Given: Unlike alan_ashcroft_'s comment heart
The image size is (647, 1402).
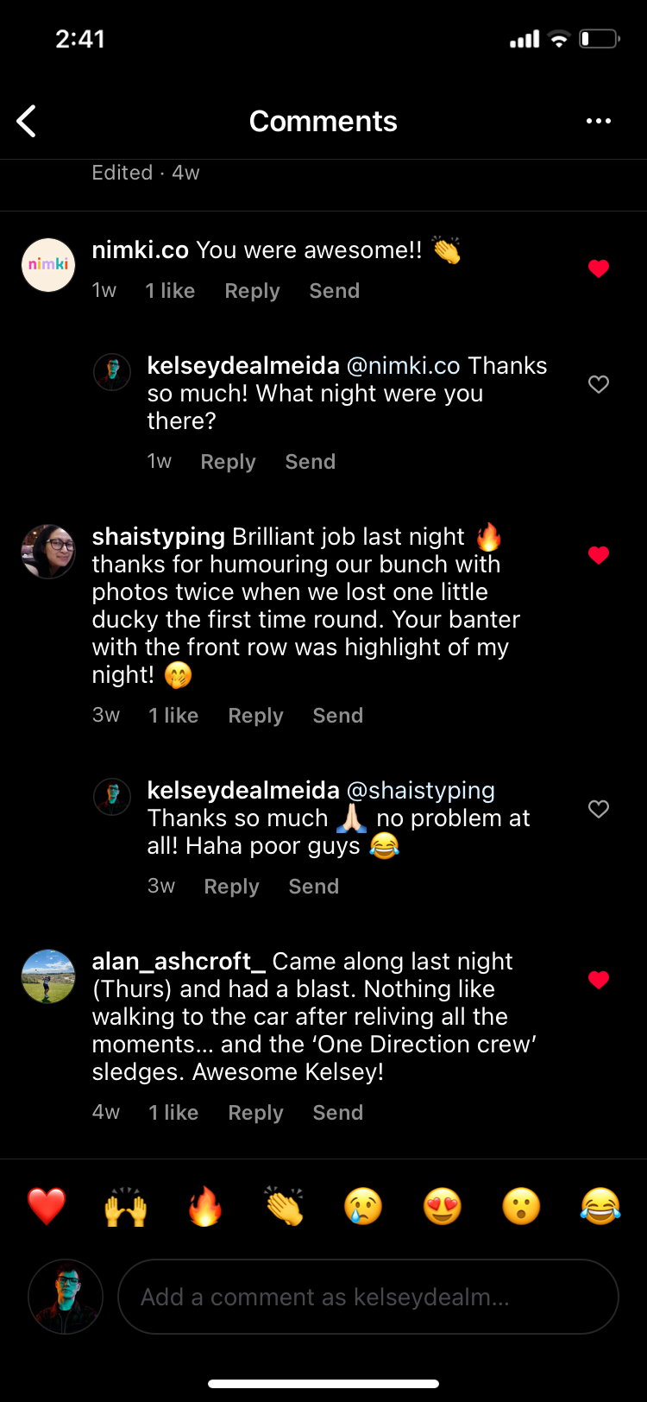Looking at the screenshot, I should pos(599,980).
